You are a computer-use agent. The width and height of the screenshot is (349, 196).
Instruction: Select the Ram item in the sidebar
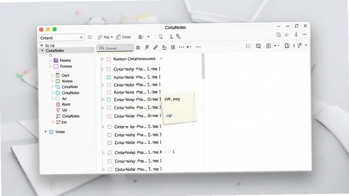point(66,104)
